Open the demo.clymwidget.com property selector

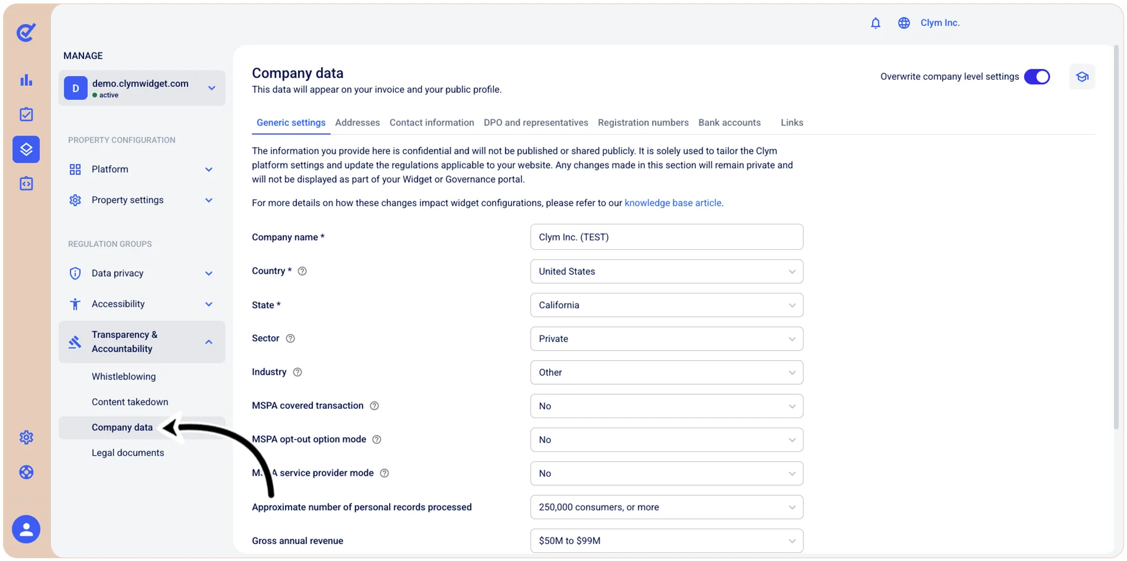point(142,88)
